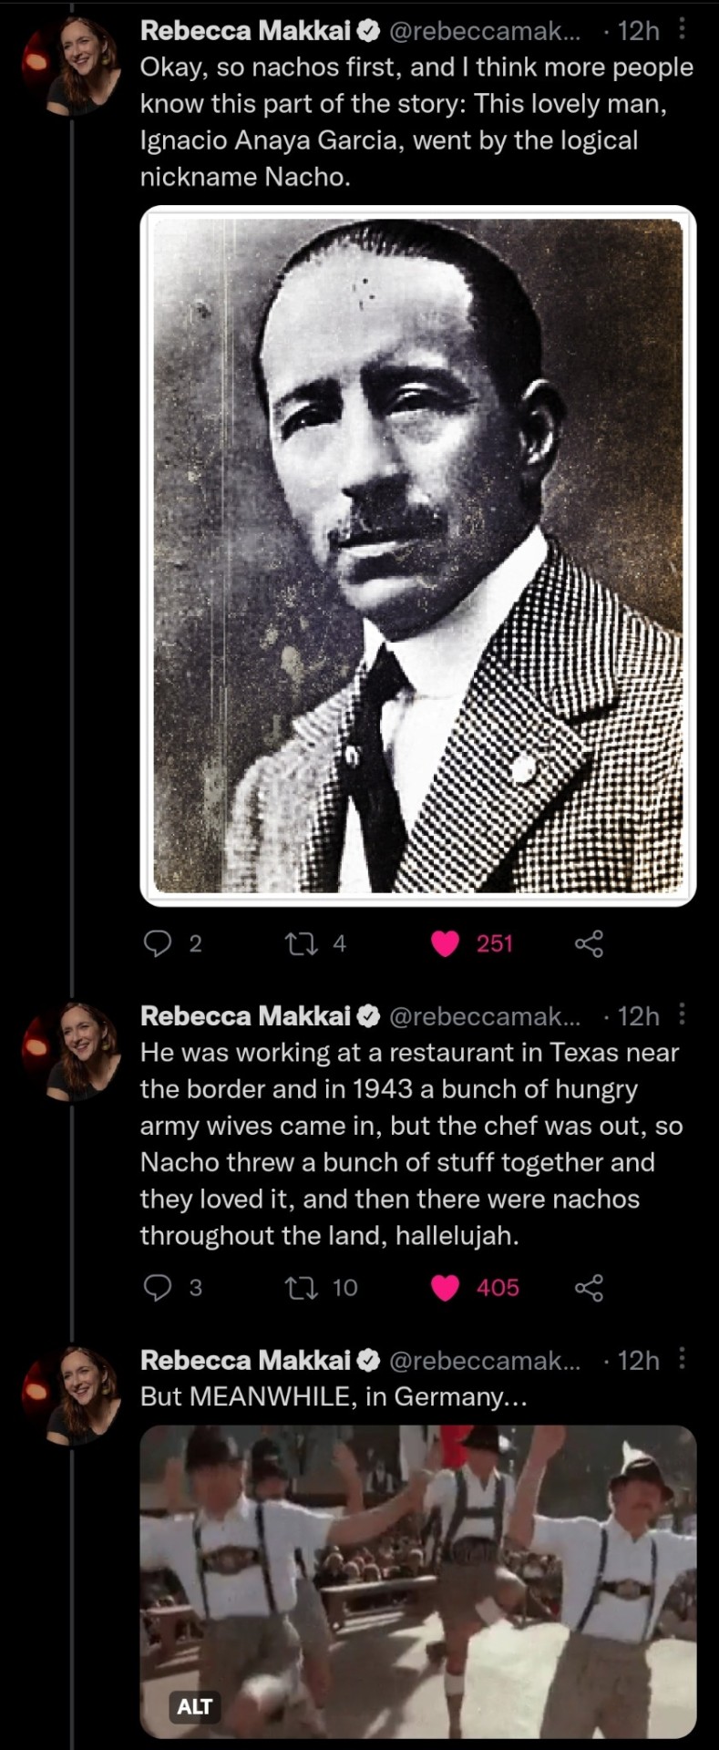
Task: Retweet the tweet with 10 retweets
Action: 298,1287
